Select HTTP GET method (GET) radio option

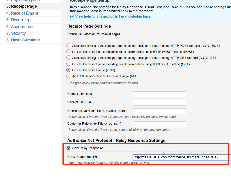68,64
